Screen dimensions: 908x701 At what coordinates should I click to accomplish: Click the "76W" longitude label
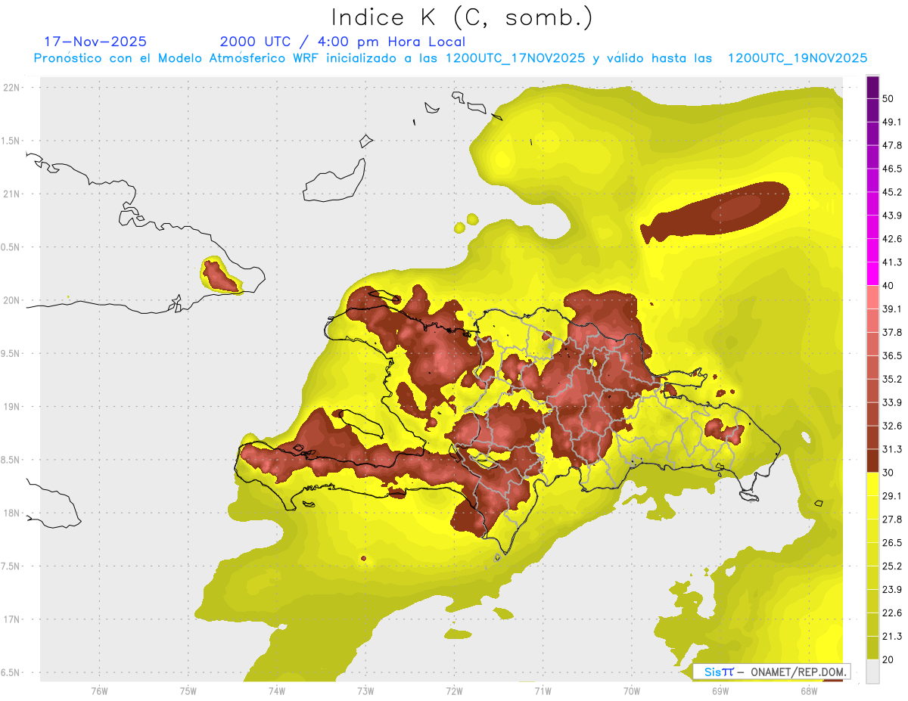(100, 690)
